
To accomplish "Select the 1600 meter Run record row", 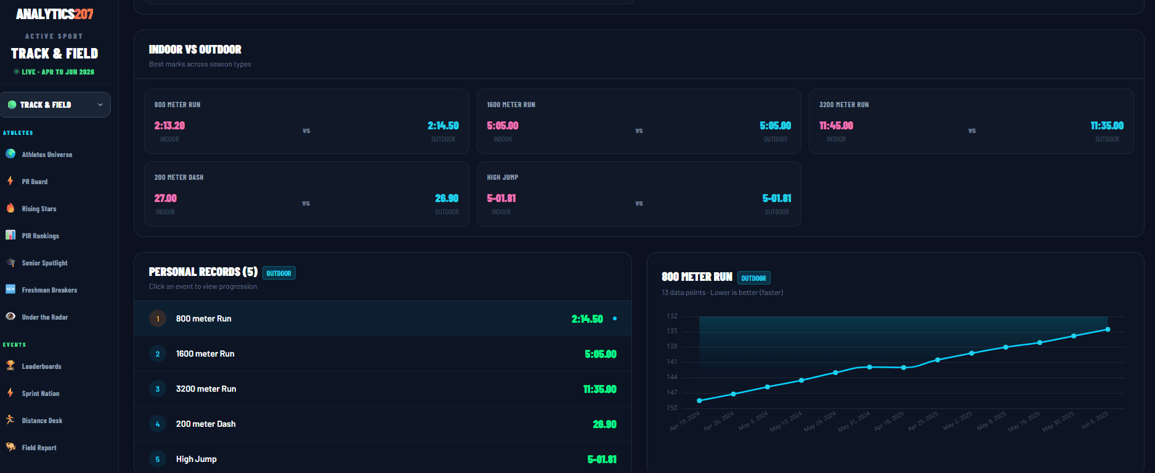I will 383,354.
